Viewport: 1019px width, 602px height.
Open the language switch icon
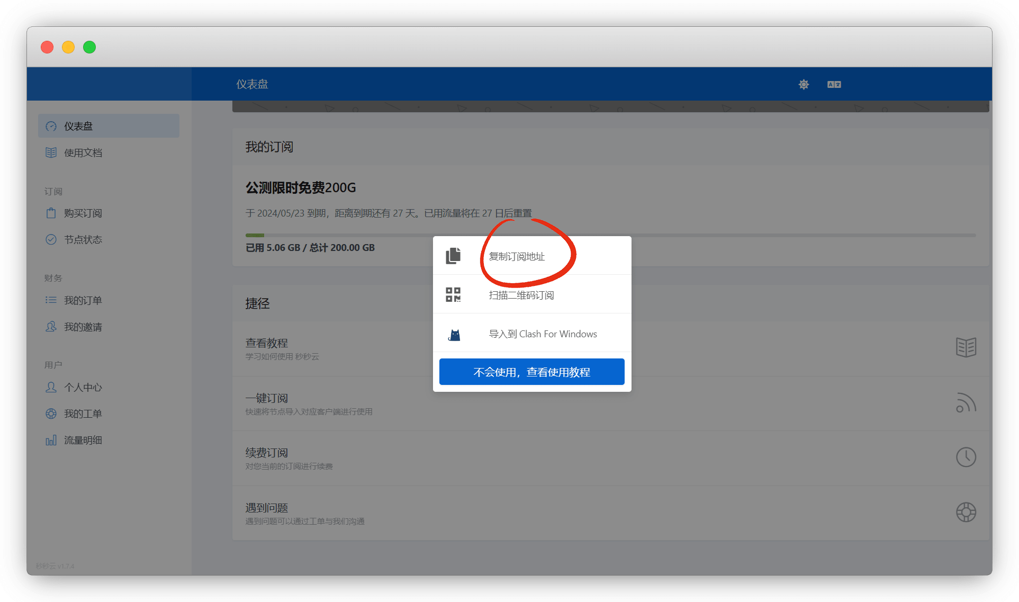point(834,84)
